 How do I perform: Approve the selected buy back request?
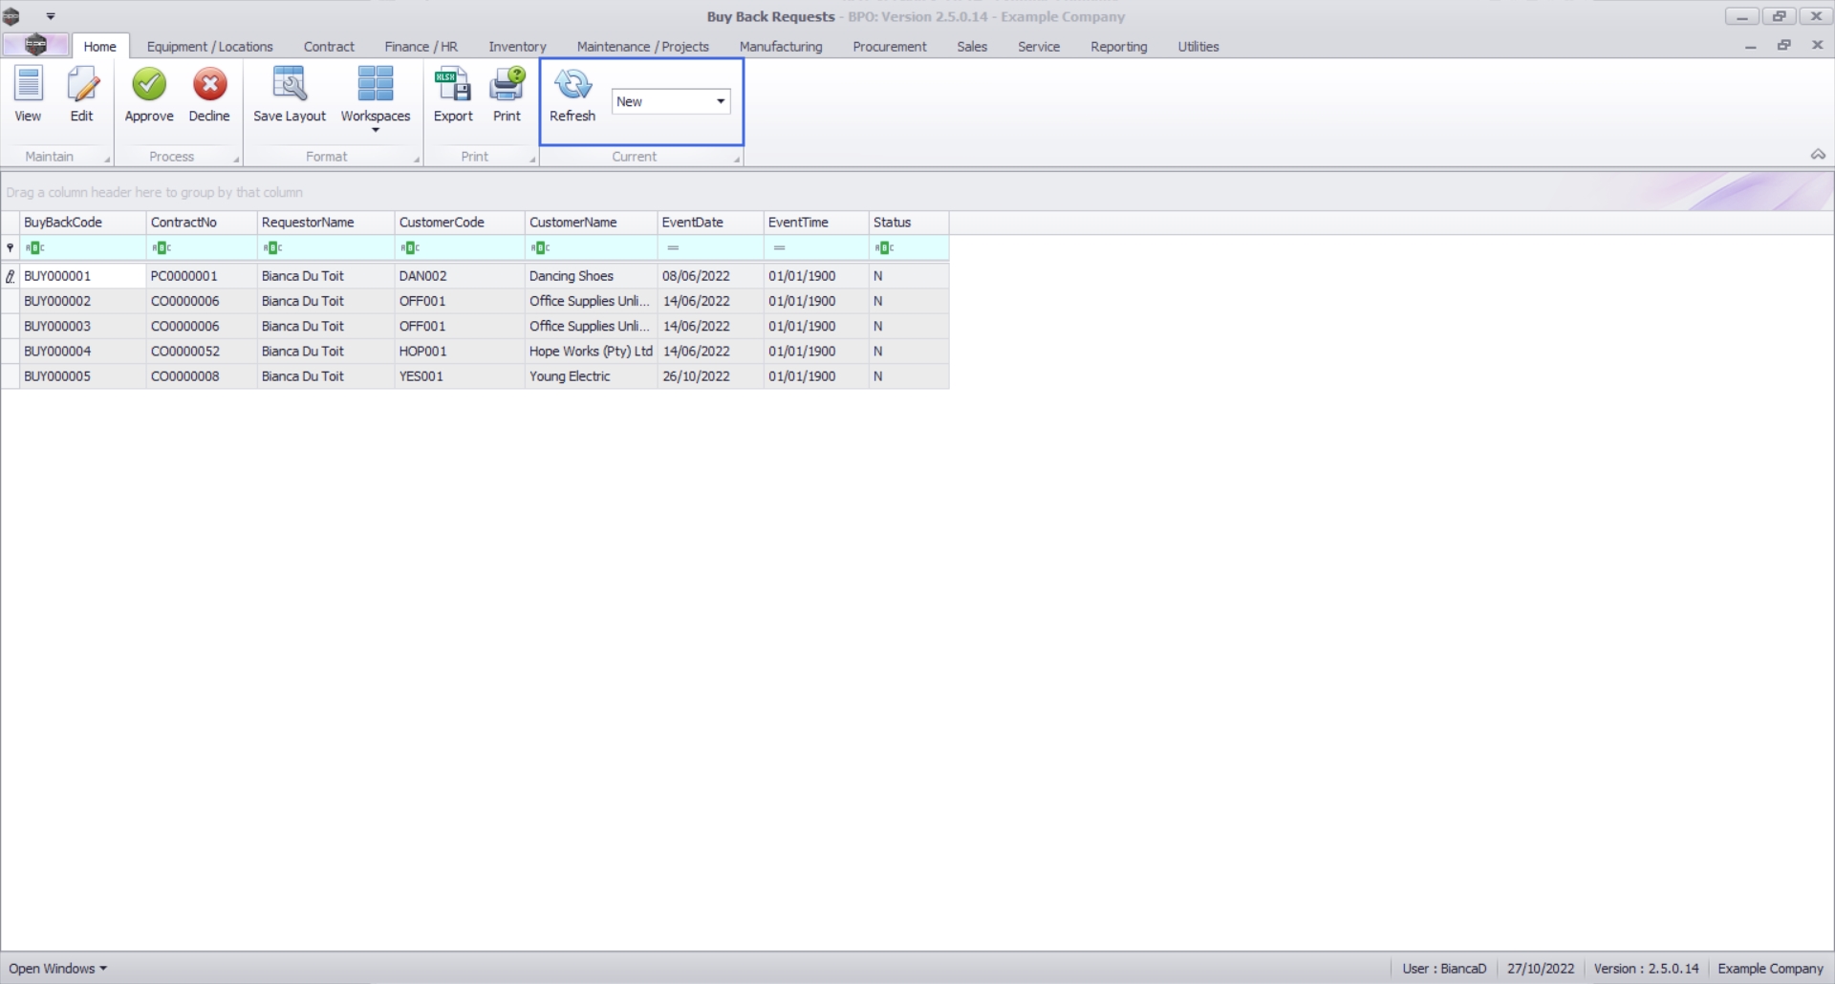(149, 95)
